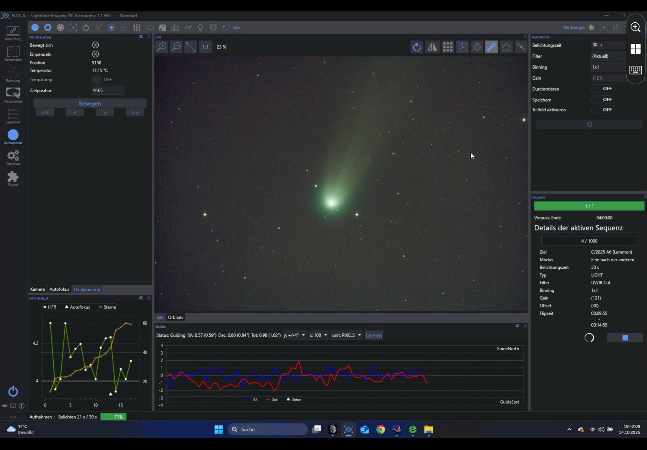This screenshot has height=450, width=647.
Task: Toggle the auto-stretch wand icon
Action: click(491, 47)
